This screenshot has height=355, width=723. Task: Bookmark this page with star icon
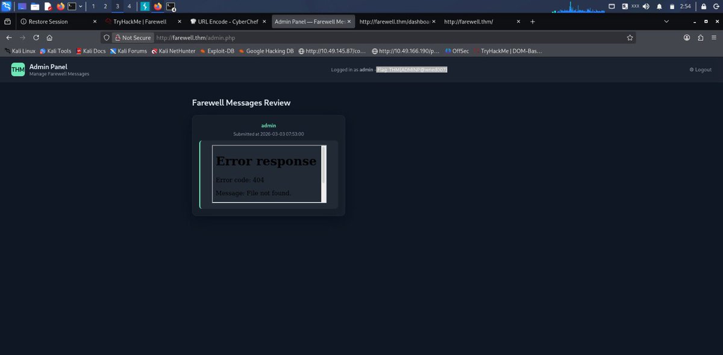click(630, 37)
